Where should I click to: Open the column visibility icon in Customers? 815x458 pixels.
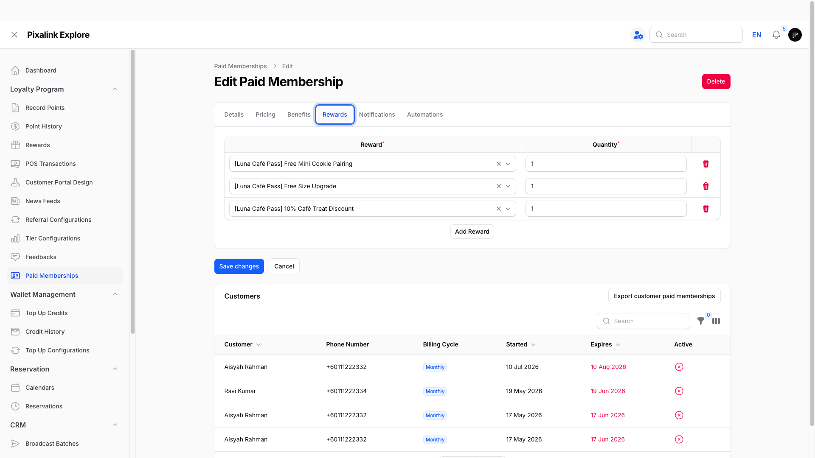(716, 321)
